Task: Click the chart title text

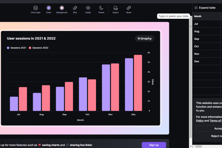Action: coord(31,38)
